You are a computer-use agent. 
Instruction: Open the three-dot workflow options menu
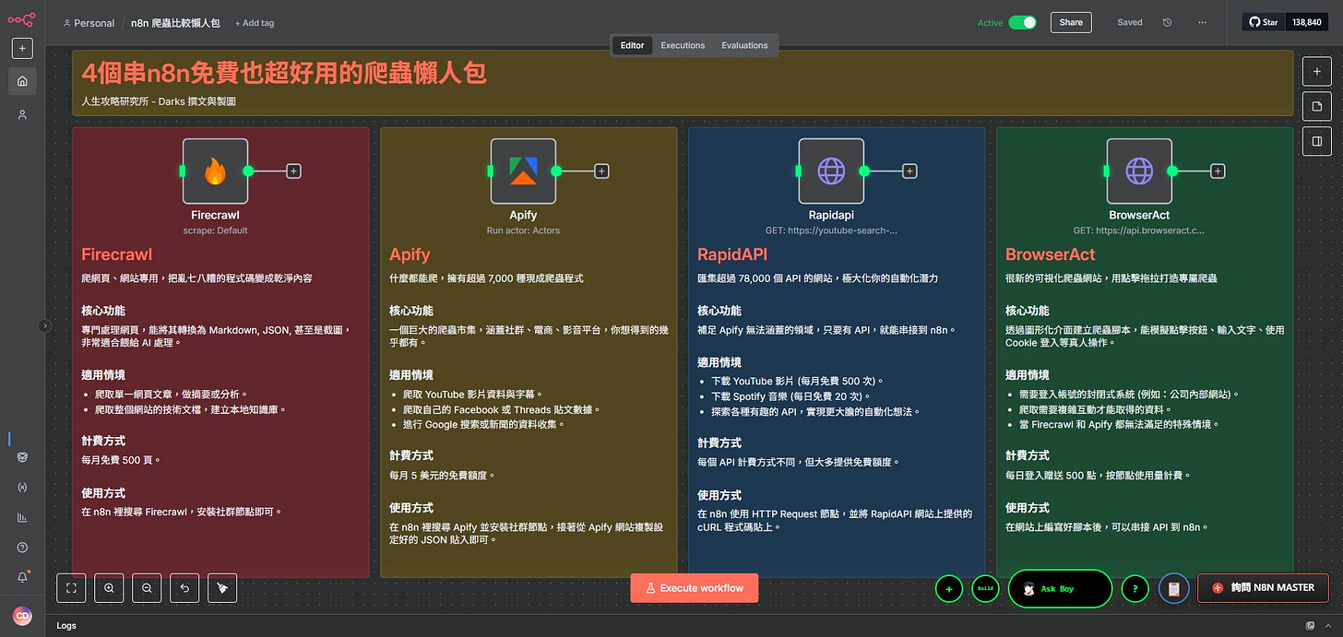pyautogui.click(x=1202, y=22)
